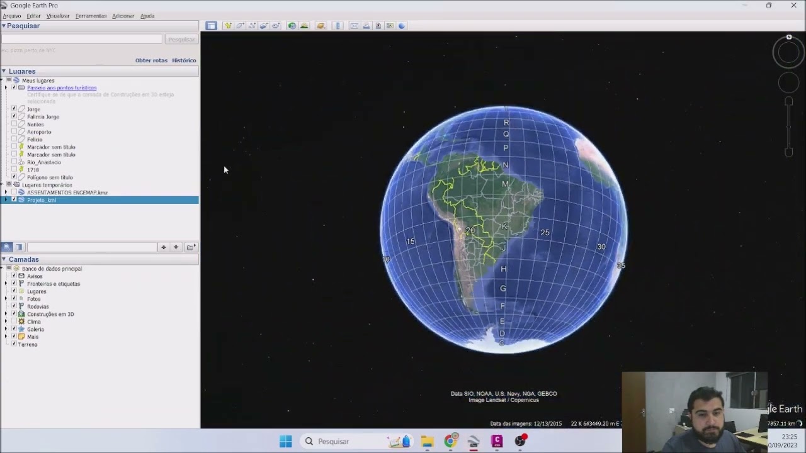Image resolution: width=806 pixels, height=453 pixels.
Task: Open the Ajuda menu
Action: pos(147,16)
